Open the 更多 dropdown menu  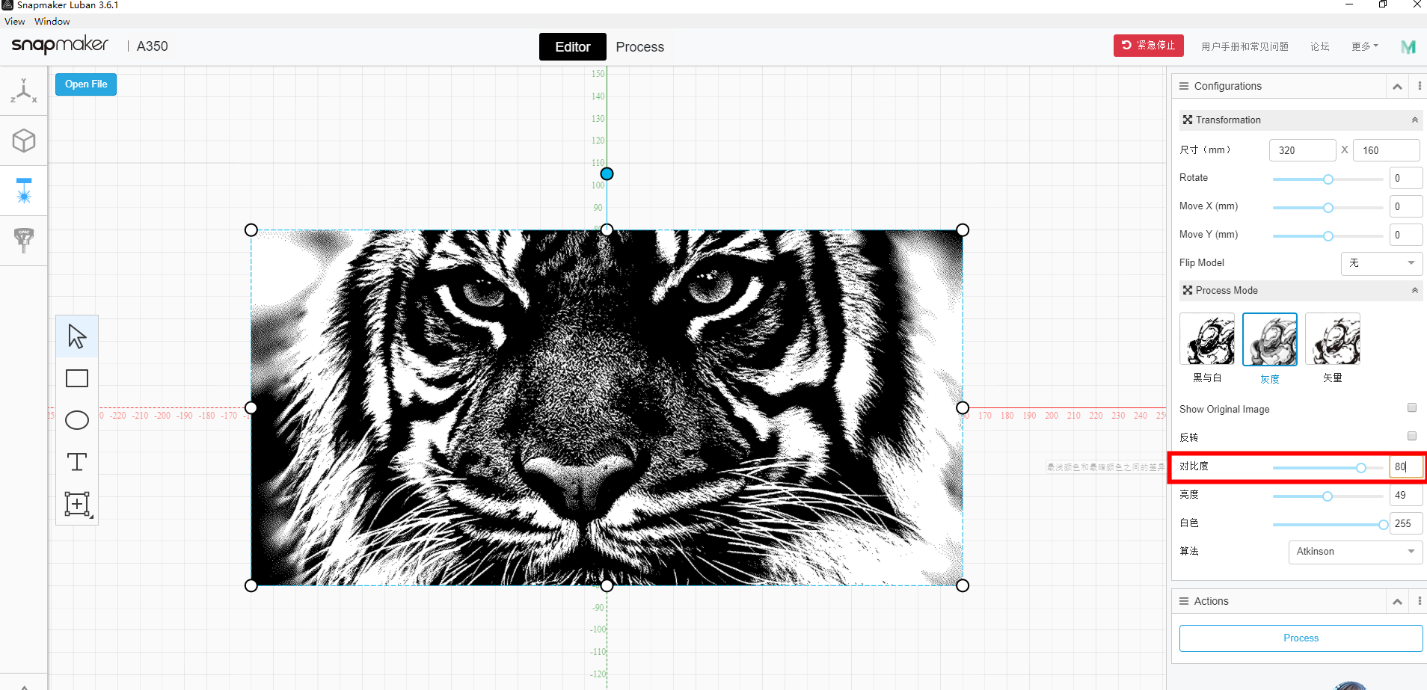[1364, 46]
